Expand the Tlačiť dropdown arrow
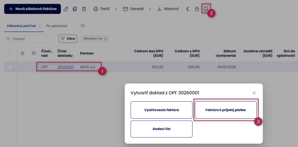The height and width of the screenshot is (147, 298). point(116,9)
